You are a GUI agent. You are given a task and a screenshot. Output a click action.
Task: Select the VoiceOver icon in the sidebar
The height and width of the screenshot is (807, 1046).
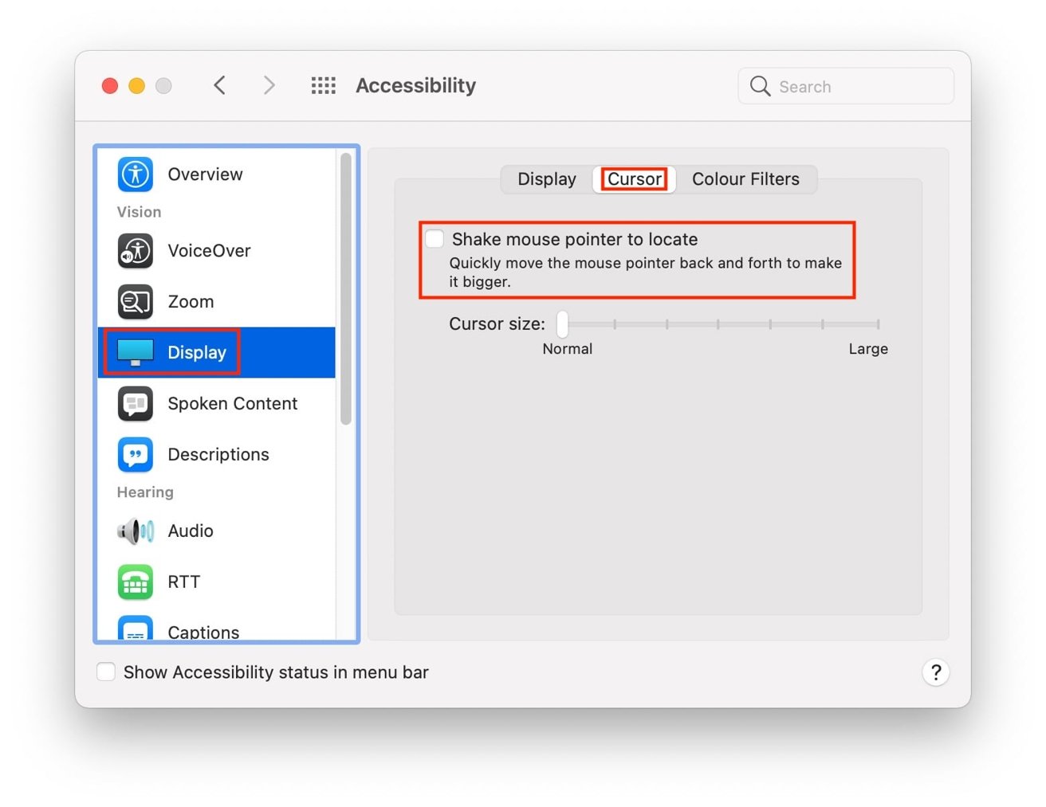pos(134,250)
